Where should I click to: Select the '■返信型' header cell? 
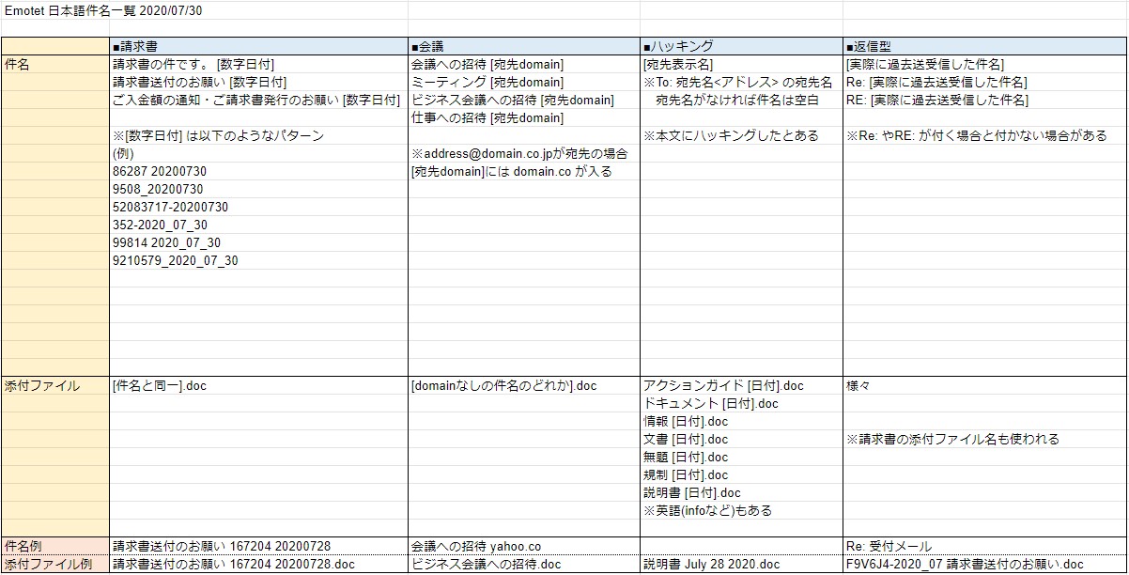[983, 46]
